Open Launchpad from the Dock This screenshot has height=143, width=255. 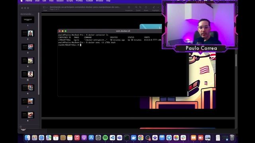pos(35,138)
